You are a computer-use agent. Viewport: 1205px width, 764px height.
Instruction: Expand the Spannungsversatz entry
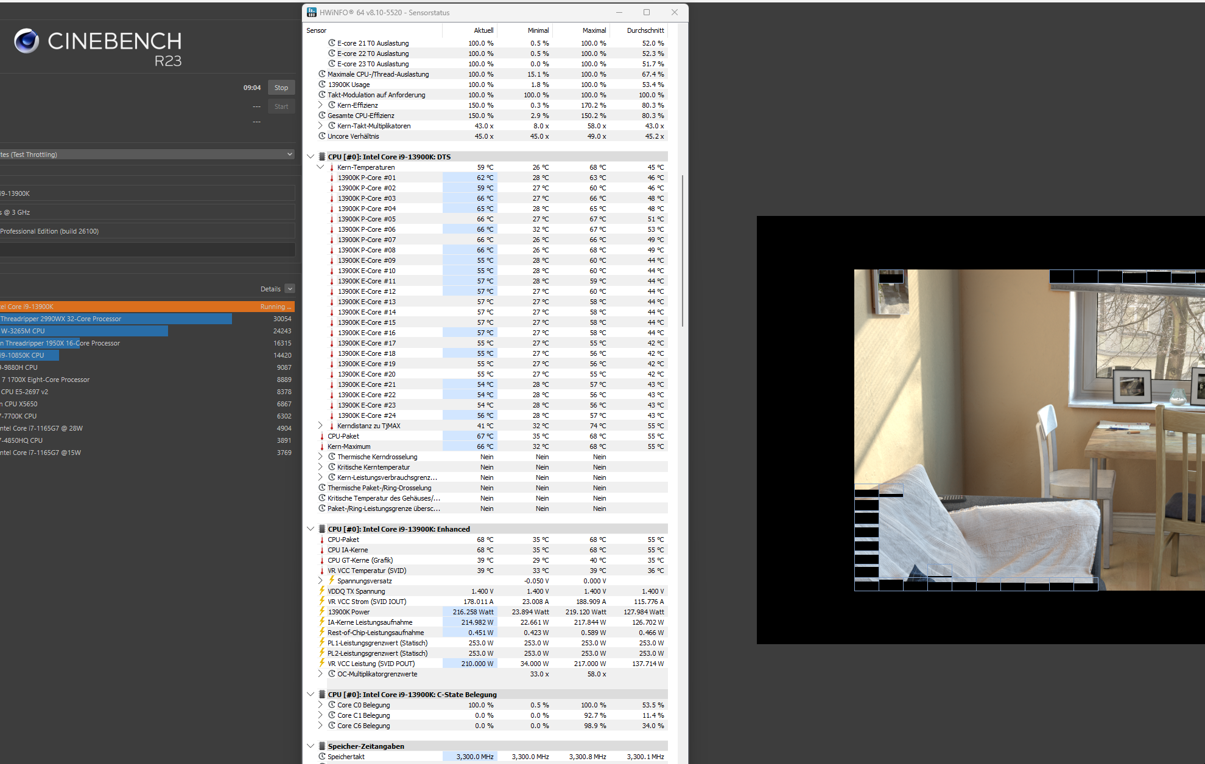pos(320,580)
